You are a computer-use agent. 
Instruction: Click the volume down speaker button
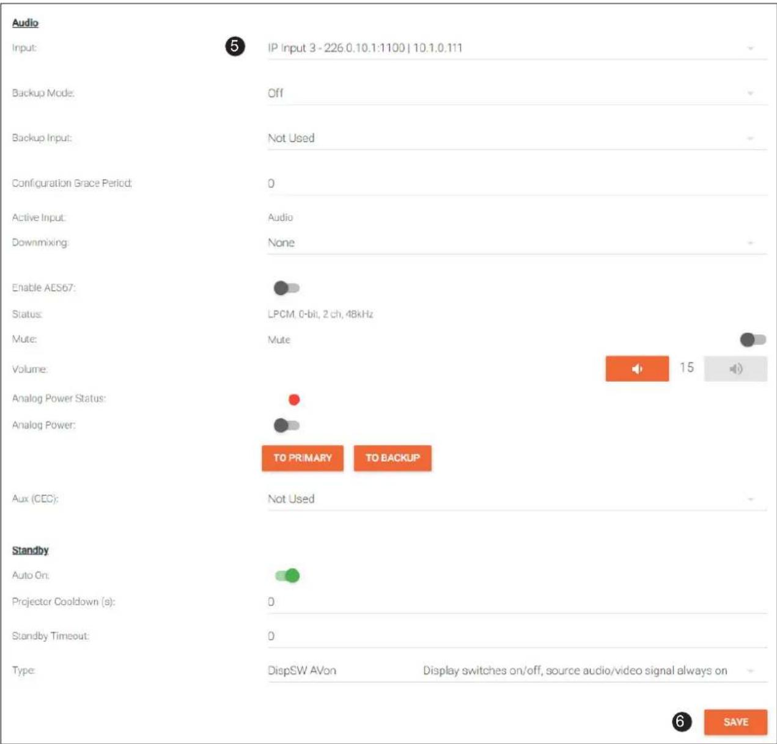637,369
